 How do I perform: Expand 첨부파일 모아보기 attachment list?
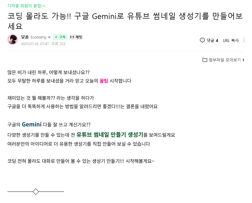223,60
